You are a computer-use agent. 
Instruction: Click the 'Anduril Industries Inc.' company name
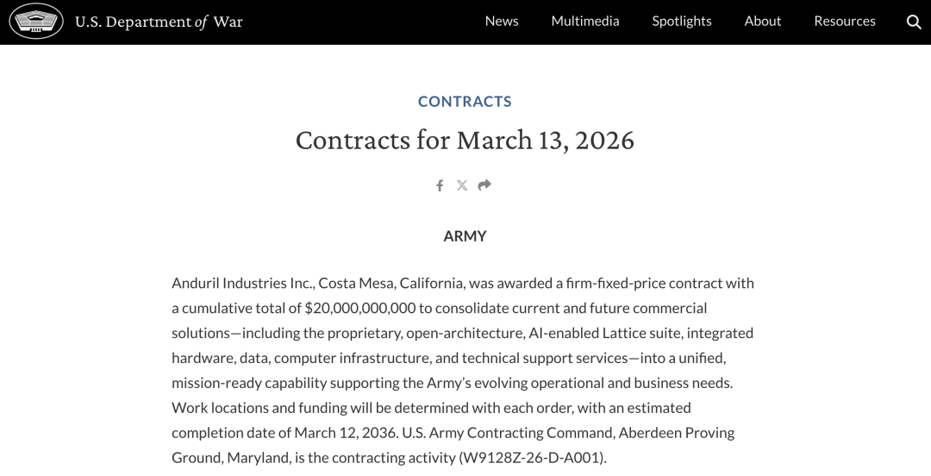pyautogui.click(x=242, y=283)
